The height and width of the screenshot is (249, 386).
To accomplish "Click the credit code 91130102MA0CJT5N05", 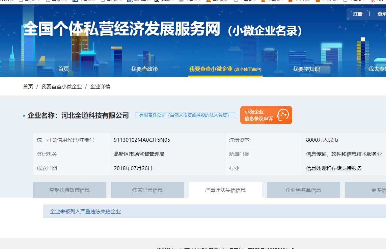I will pos(142,140).
